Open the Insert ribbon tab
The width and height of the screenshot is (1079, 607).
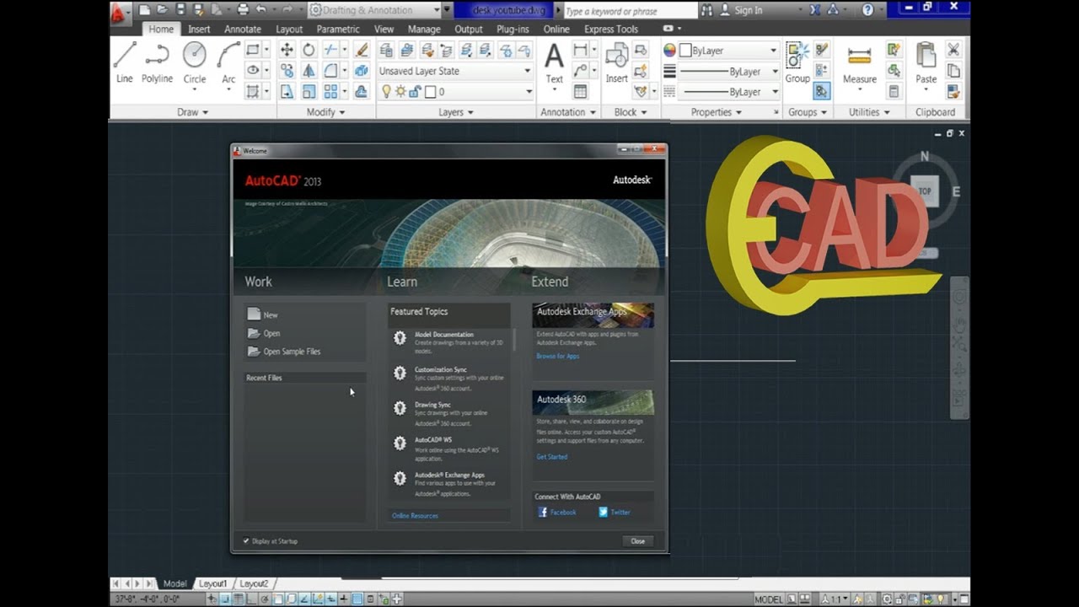pyautogui.click(x=199, y=29)
